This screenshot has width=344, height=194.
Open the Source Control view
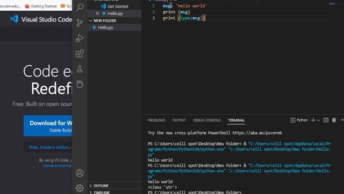click(80, 23)
